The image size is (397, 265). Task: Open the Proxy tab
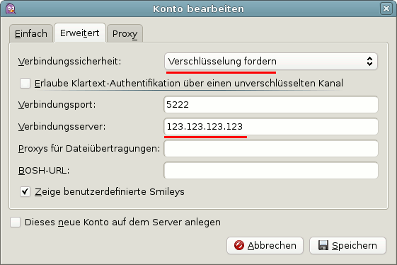(x=125, y=33)
